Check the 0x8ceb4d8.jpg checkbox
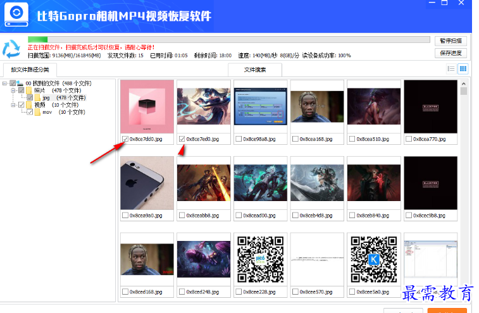This screenshot has height=313, width=479. 295,215
